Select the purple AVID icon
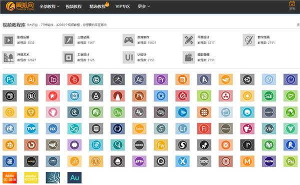The width and height of the screenshot is (300, 185). point(139,161)
